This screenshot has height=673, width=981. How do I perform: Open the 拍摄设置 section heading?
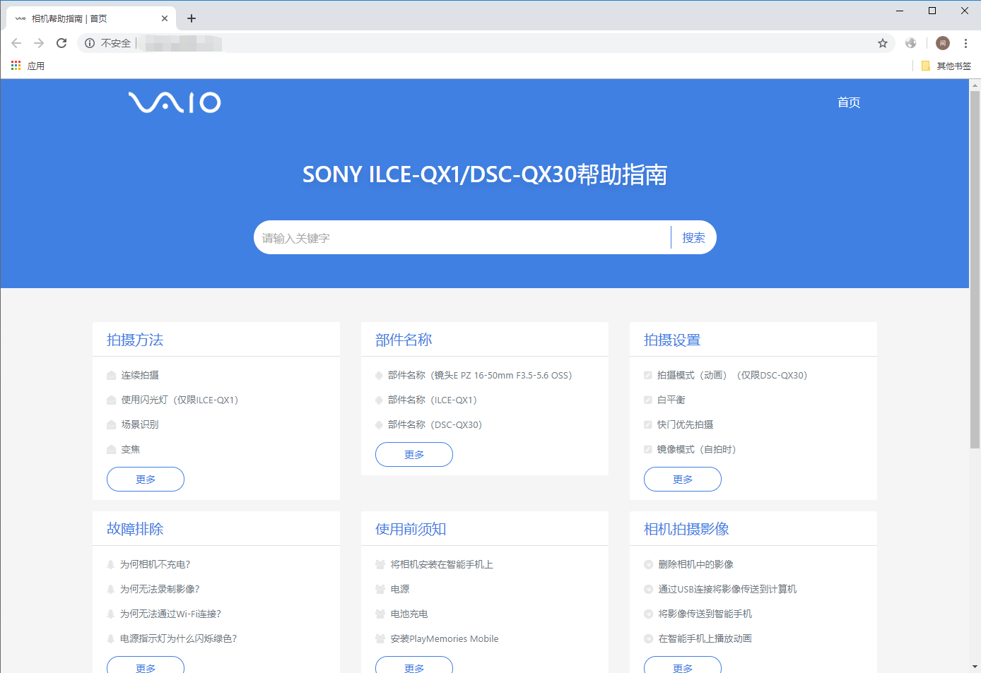click(x=672, y=340)
